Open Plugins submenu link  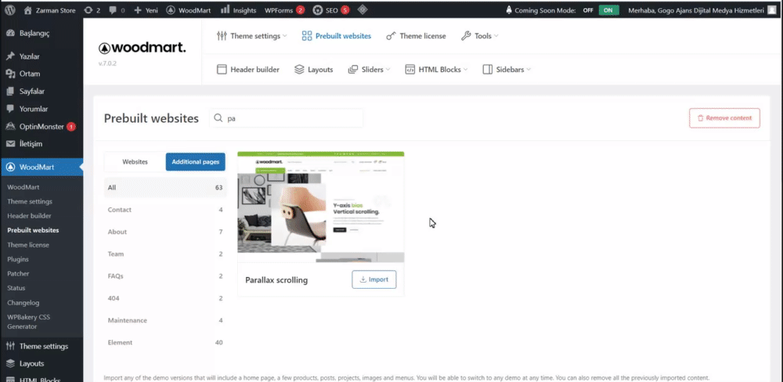[x=18, y=260]
